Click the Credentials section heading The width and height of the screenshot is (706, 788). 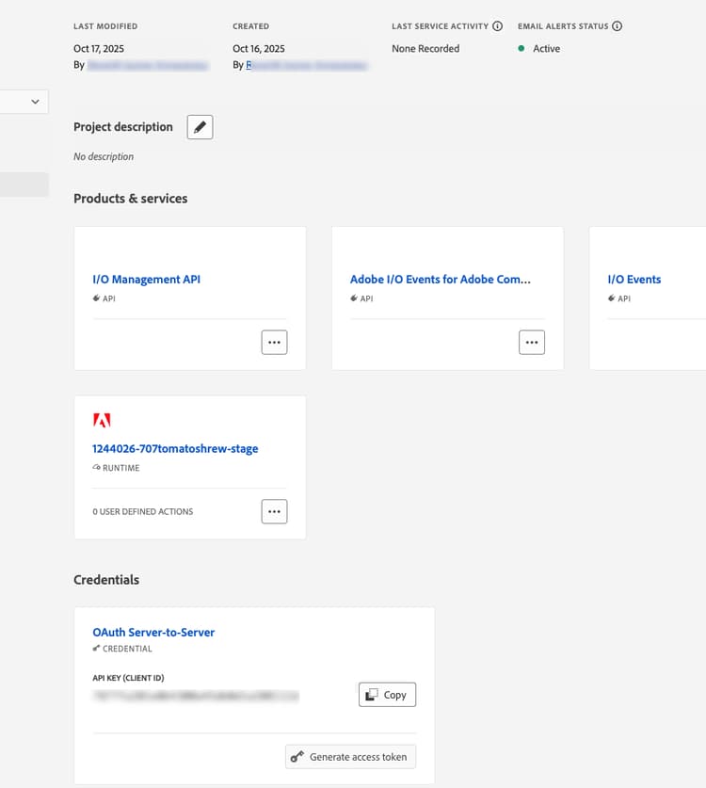coord(106,580)
